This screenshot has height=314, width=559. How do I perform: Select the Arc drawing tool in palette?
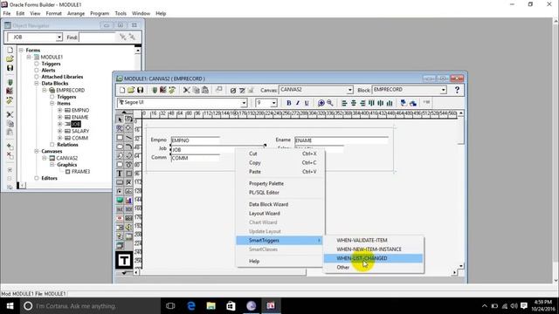point(128,147)
